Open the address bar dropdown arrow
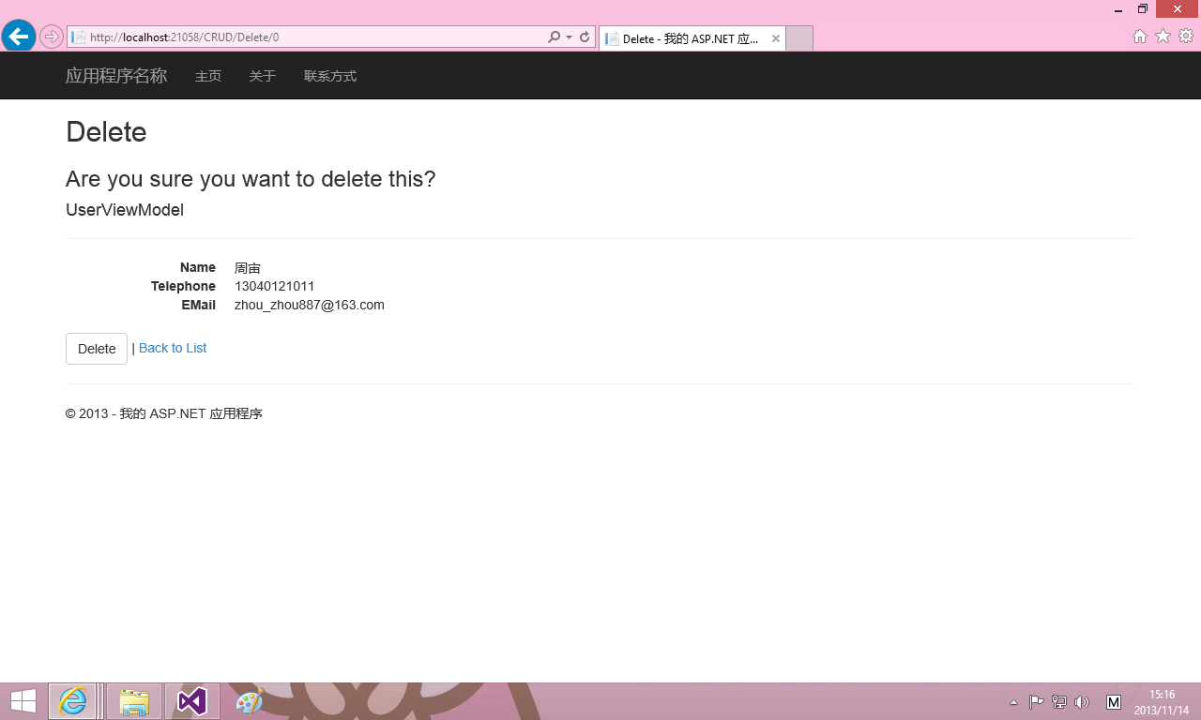Viewport: 1201px width, 720px height. [569, 37]
